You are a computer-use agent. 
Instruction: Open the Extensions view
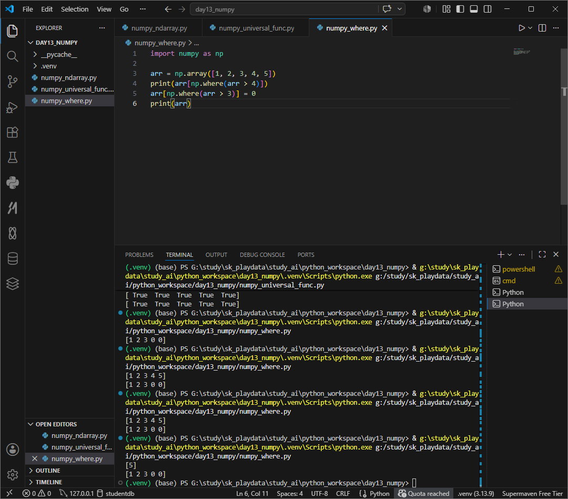(x=12, y=132)
